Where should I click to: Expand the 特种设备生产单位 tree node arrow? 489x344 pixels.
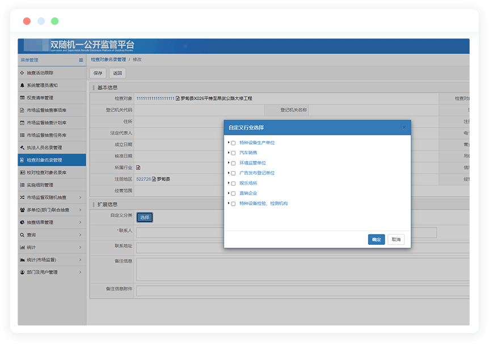click(228, 143)
